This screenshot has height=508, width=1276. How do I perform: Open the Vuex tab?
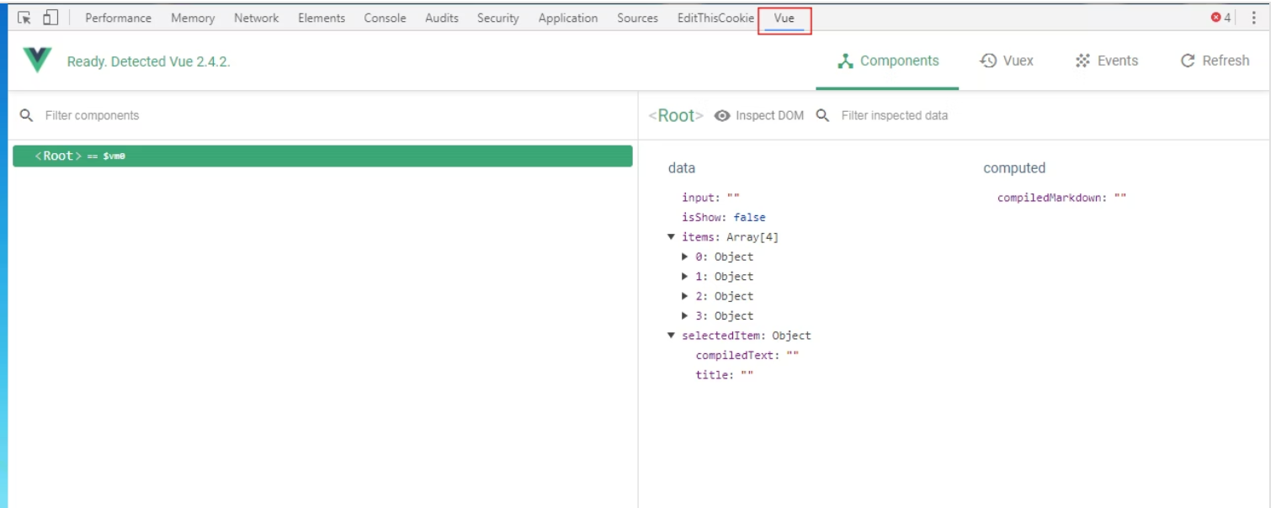click(1007, 61)
